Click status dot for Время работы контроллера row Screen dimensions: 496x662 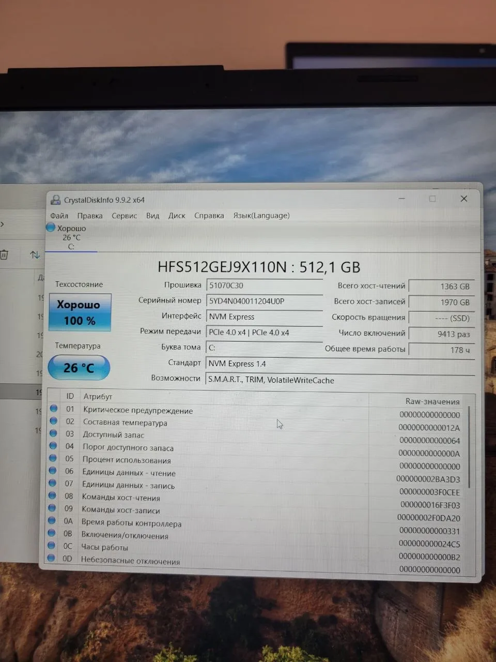tap(52, 520)
